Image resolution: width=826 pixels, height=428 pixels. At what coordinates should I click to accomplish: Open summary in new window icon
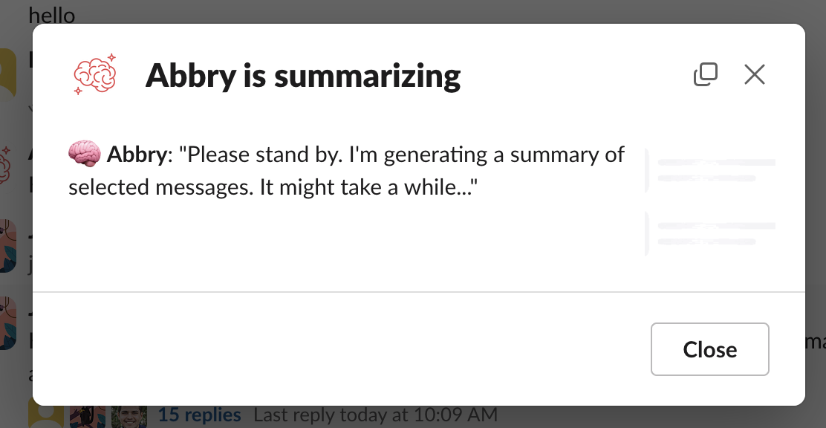[705, 74]
